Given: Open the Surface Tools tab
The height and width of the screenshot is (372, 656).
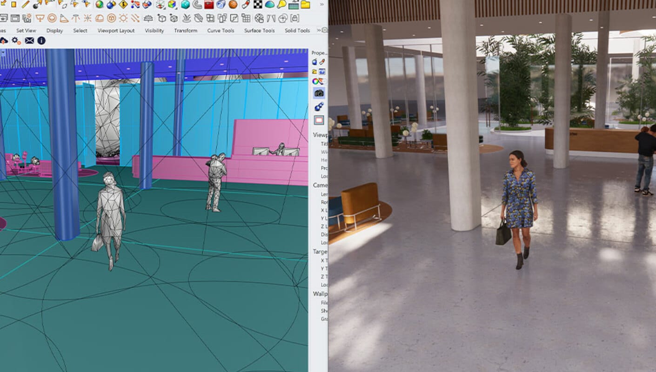Looking at the screenshot, I should [259, 31].
